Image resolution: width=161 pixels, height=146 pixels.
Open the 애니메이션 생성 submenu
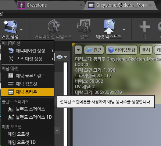coord(28,51)
